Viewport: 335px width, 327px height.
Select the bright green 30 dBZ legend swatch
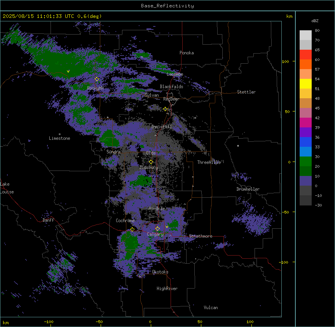click(305, 162)
